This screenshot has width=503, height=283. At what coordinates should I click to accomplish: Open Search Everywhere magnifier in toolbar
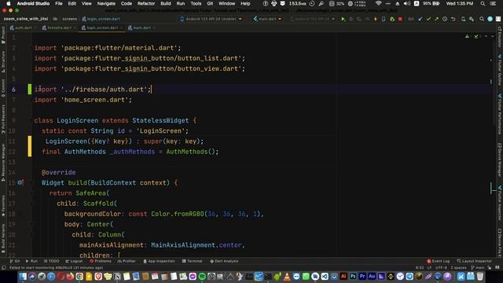(482, 19)
